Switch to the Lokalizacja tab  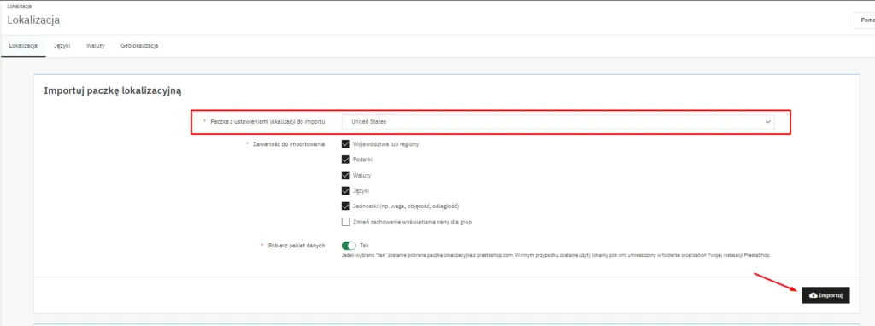pos(23,46)
